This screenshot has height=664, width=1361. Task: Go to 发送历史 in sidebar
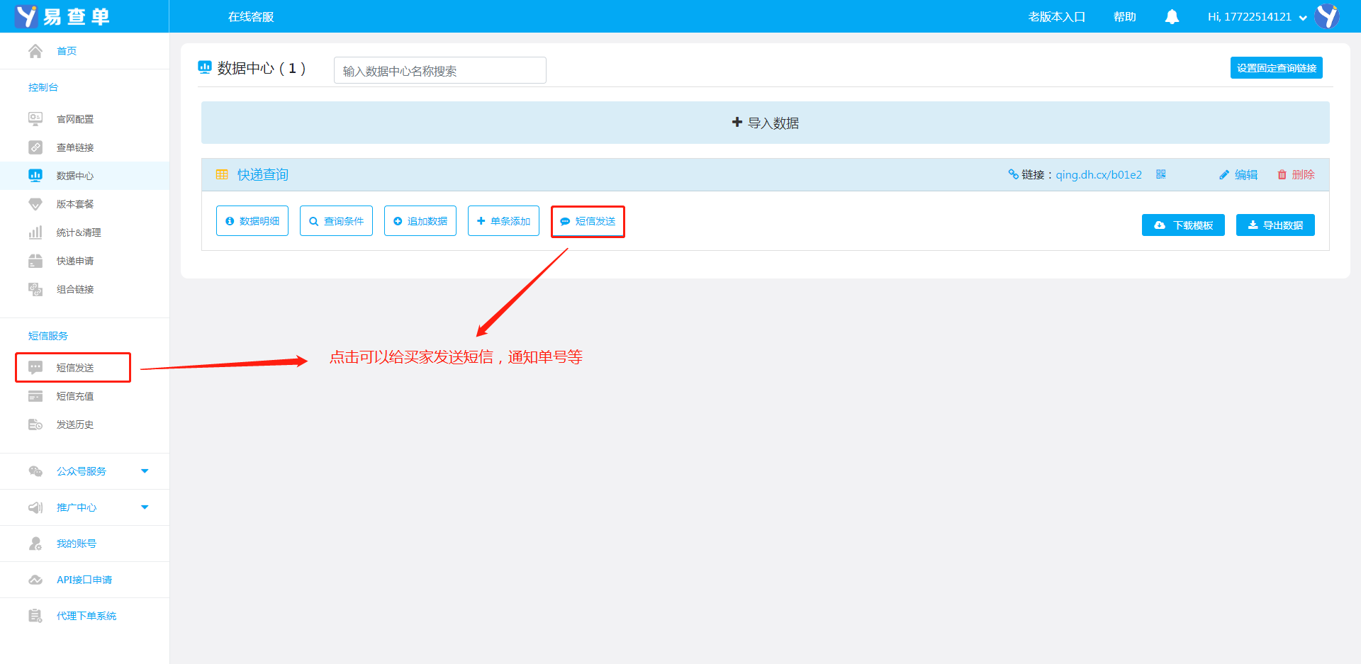(x=74, y=424)
